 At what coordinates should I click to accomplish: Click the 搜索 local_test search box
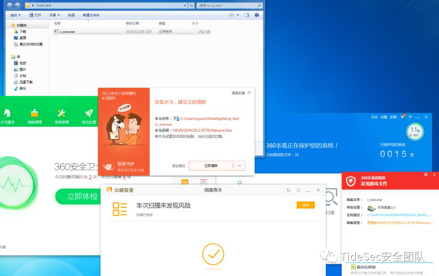pyautogui.click(x=229, y=5)
